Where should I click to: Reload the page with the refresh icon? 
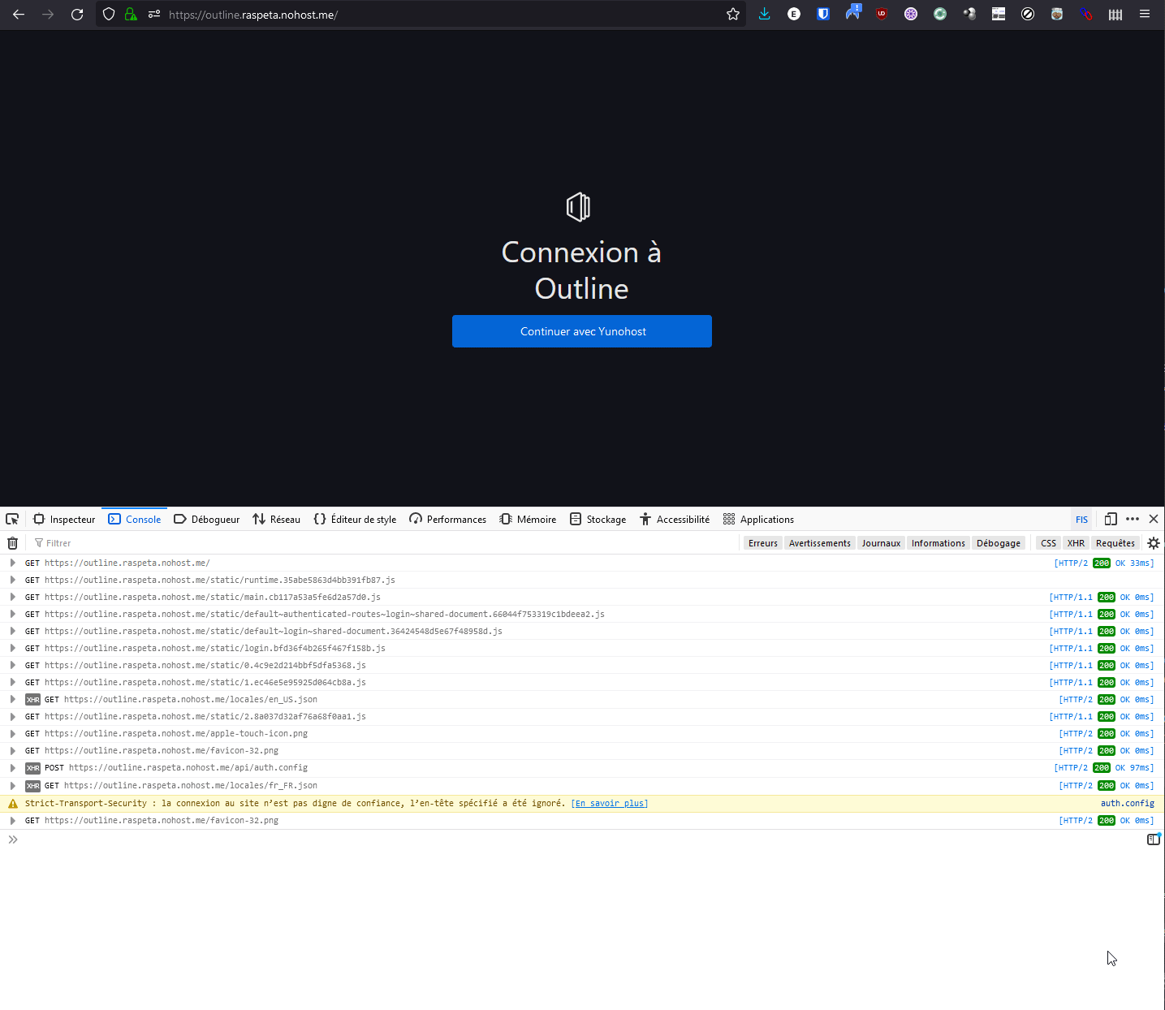tap(77, 14)
